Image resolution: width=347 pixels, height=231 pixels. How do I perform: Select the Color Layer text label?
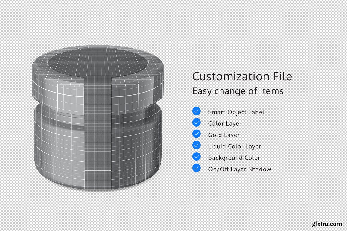click(225, 124)
